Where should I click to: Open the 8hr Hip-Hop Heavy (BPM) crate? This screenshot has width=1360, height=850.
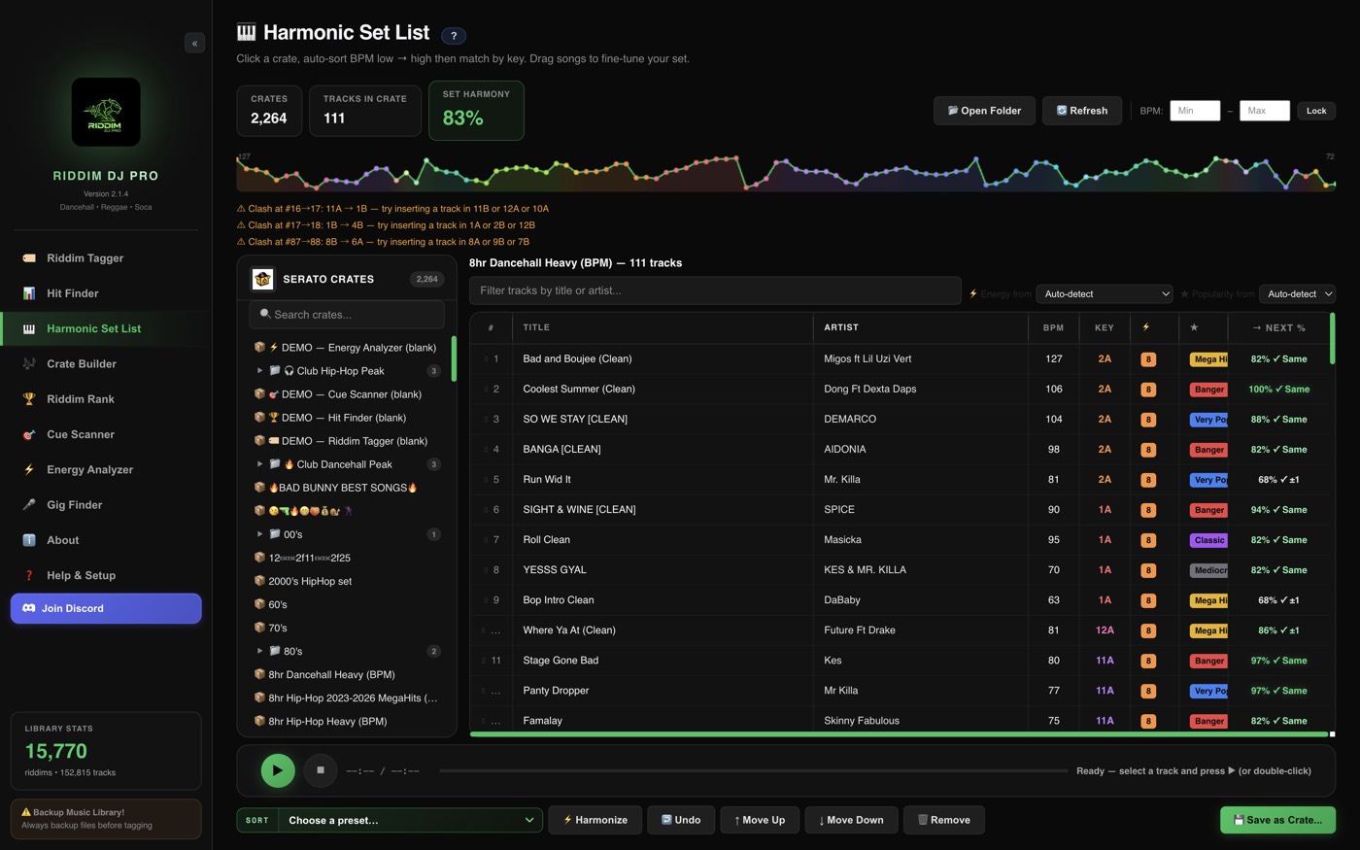click(x=347, y=721)
